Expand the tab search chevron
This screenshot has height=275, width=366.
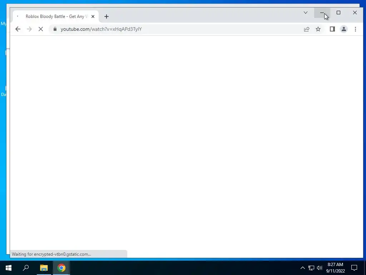click(306, 13)
